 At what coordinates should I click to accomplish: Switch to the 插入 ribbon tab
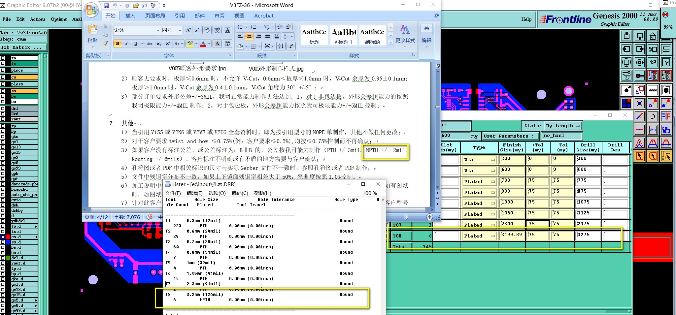[130, 16]
